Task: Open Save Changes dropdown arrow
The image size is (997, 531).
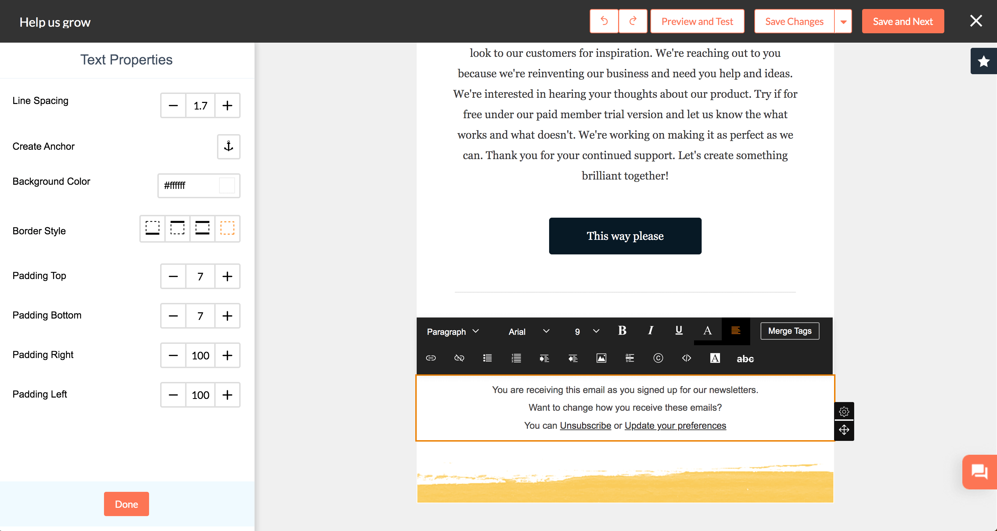Action: pos(843,22)
